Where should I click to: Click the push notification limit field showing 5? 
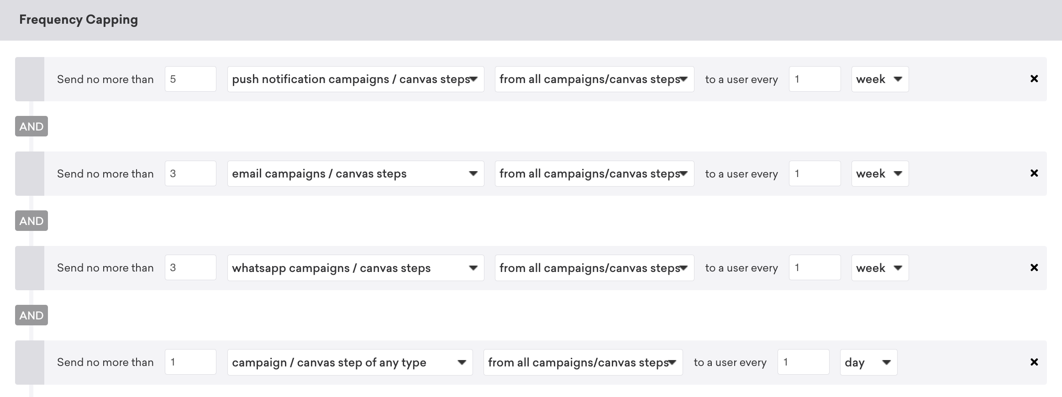(190, 79)
